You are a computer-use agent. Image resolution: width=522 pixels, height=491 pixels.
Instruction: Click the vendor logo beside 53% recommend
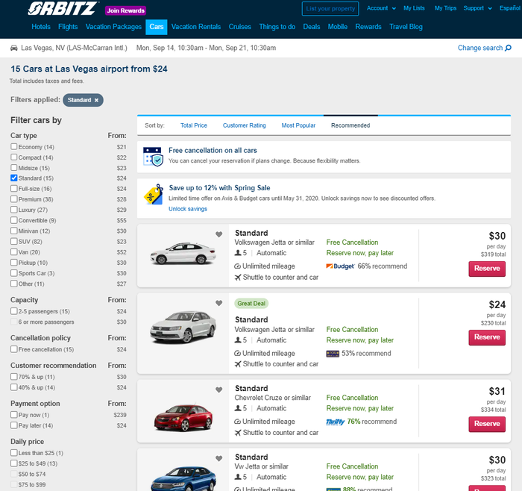point(333,354)
